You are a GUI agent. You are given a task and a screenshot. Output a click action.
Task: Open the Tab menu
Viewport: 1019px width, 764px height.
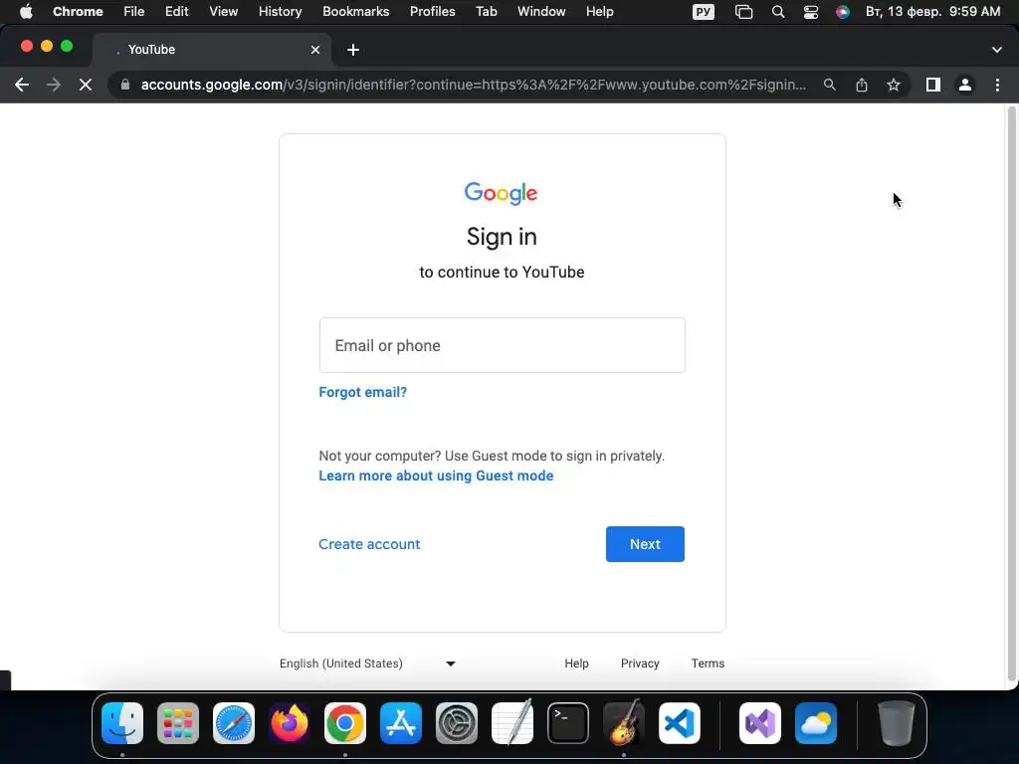pos(486,11)
